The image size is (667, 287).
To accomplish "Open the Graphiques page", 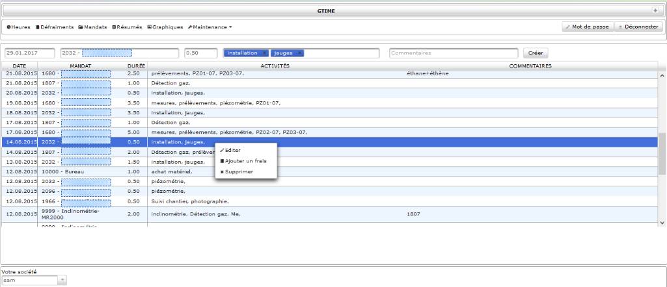I will coord(165,27).
